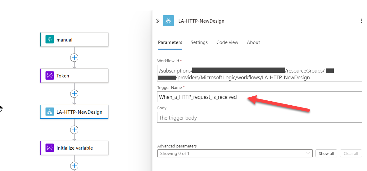Open the three-dot more options menu
The width and height of the screenshot is (367, 171).
pyautogui.click(x=361, y=21)
